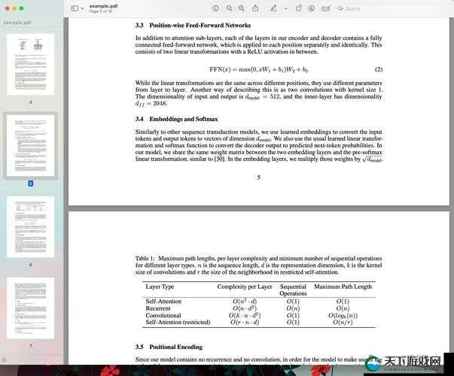454x376 pixels.
Task: Click the circular highlight/annotate toolbar icon
Action: pyautogui.click(x=311, y=8)
